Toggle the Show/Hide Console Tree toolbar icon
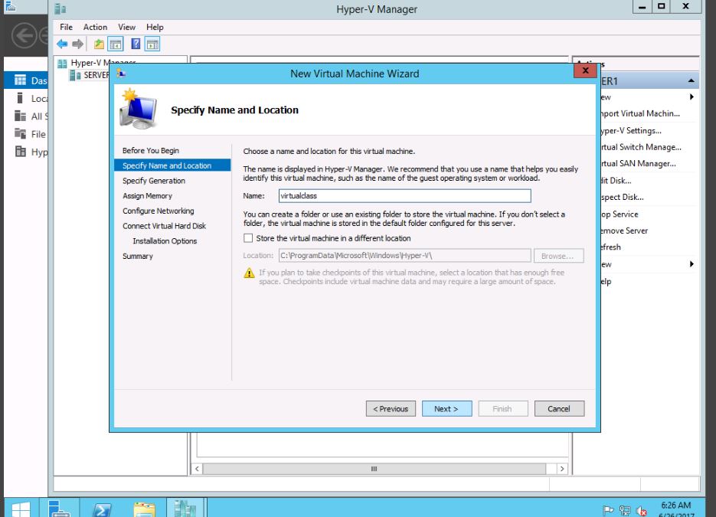The height and width of the screenshot is (517, 716). pyautogui.click(x=116, y=44)
